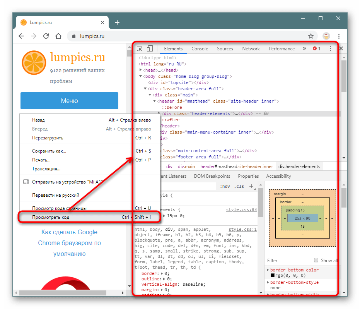Click the red error count badge
Screen dimensions: 360x309
point(317,49)
